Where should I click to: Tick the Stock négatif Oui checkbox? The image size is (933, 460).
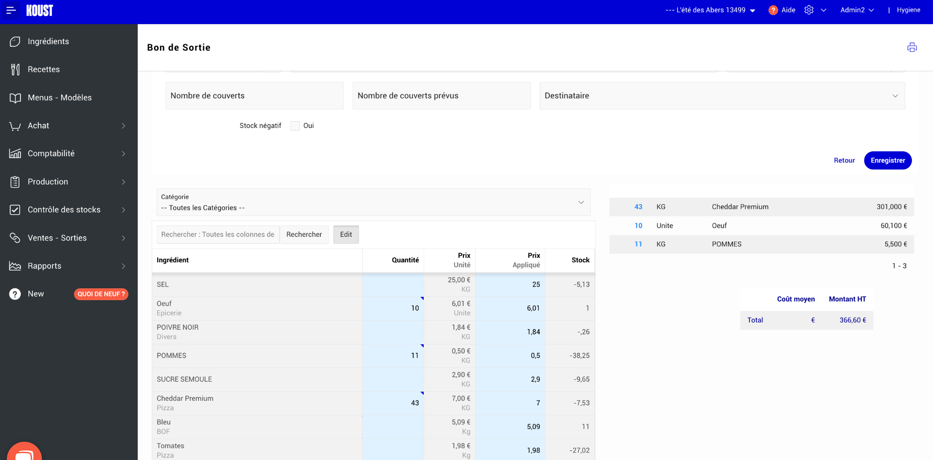tap(295, 126)
